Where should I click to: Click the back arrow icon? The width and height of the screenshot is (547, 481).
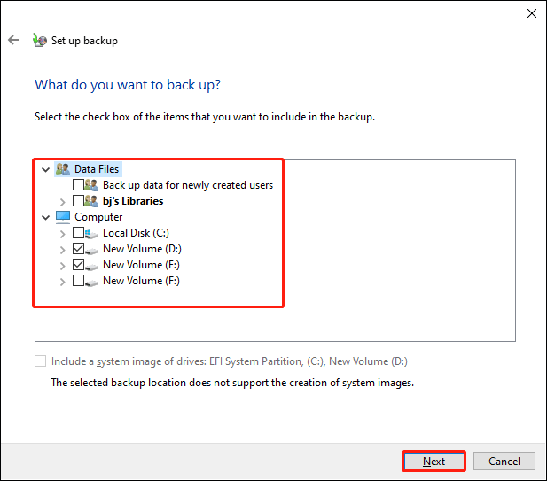tap(13, 40)
